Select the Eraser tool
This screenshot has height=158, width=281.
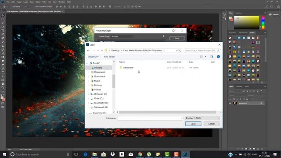click(3, 53)
